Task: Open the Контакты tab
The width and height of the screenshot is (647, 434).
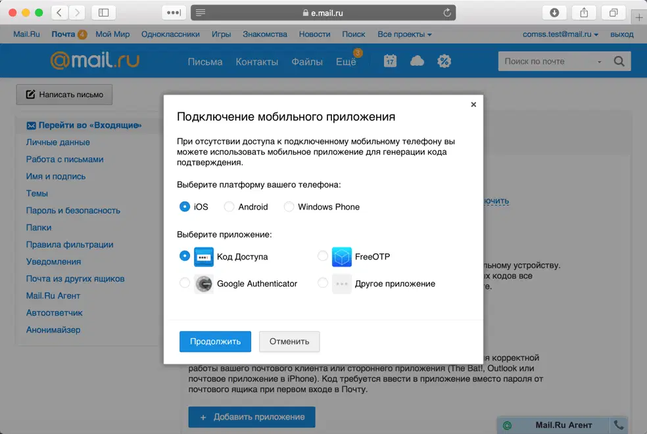Action: pos(256,62)
